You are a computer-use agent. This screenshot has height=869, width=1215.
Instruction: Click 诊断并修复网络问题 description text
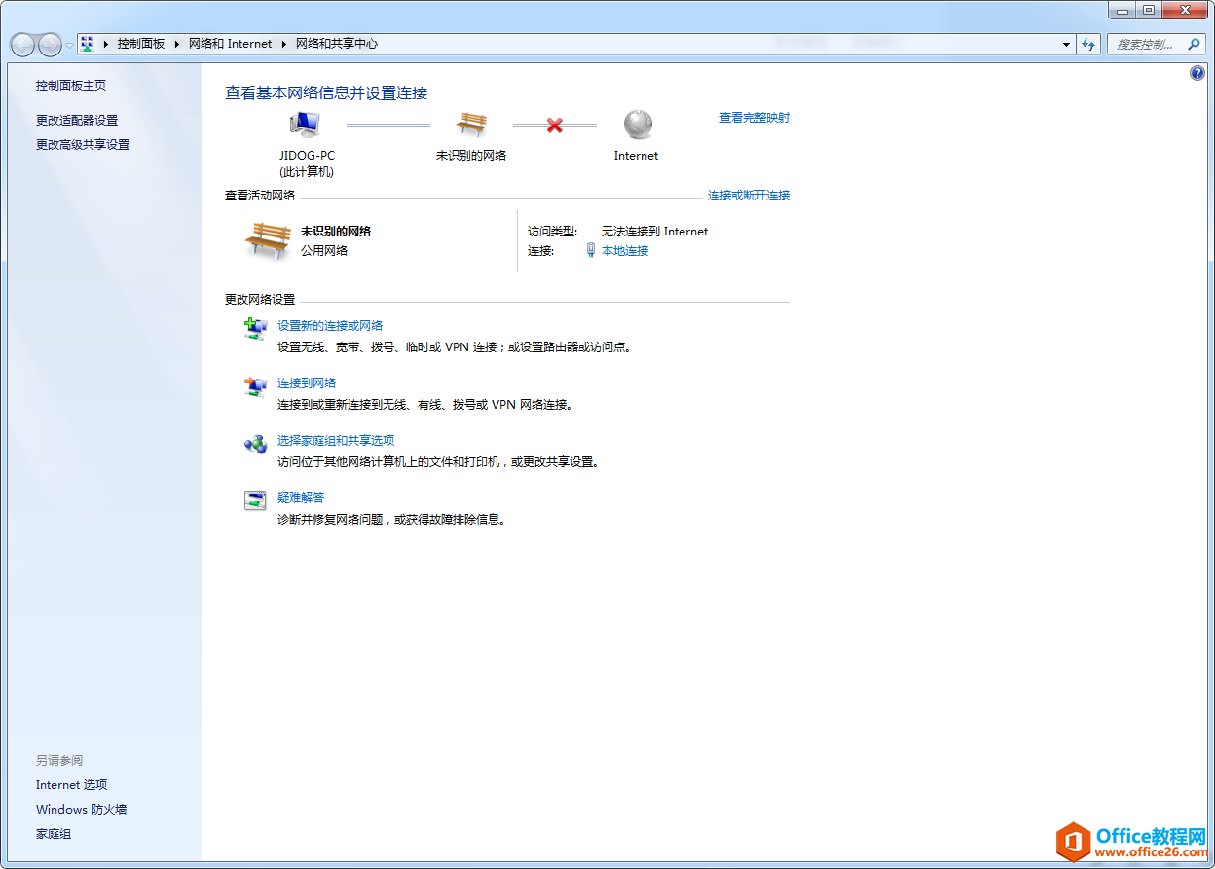click(391, 519)
